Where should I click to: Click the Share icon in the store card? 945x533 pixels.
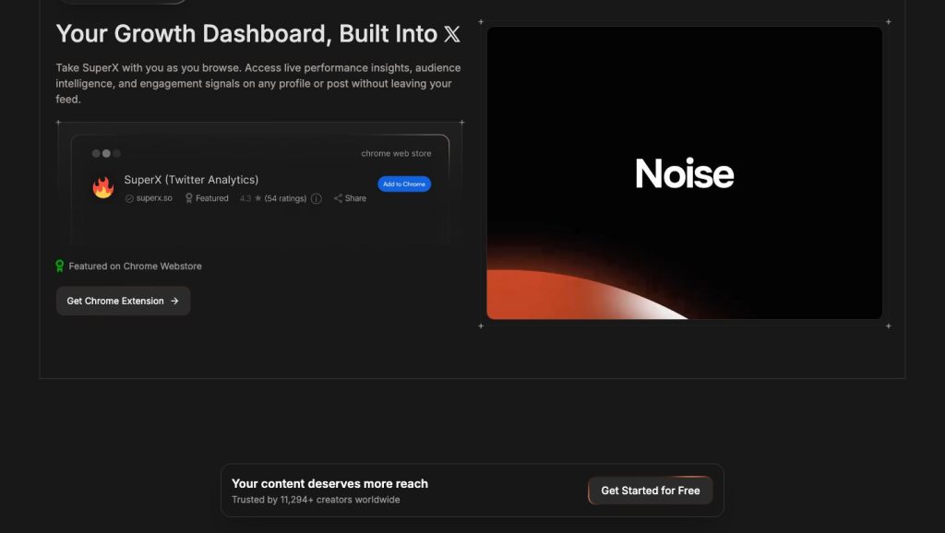[x=338, y=198]
